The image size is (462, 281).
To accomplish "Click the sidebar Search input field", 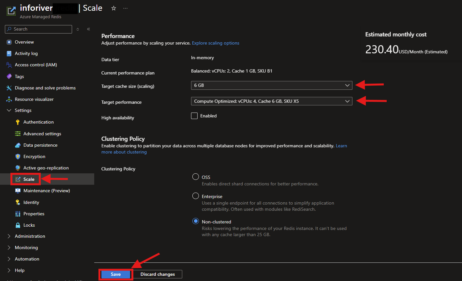I will pyautogui.click(x=41, y=29).
